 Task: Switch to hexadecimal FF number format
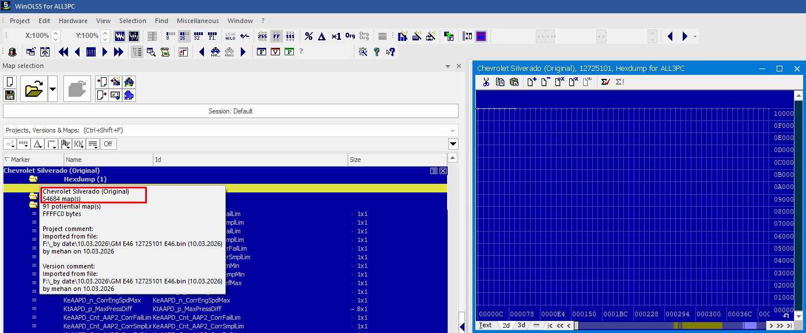277,36
